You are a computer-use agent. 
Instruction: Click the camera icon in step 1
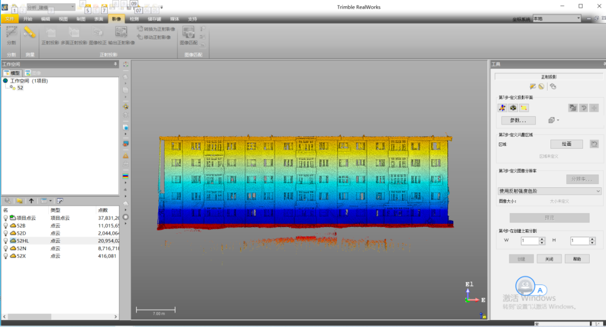click(x=513, y=108)
